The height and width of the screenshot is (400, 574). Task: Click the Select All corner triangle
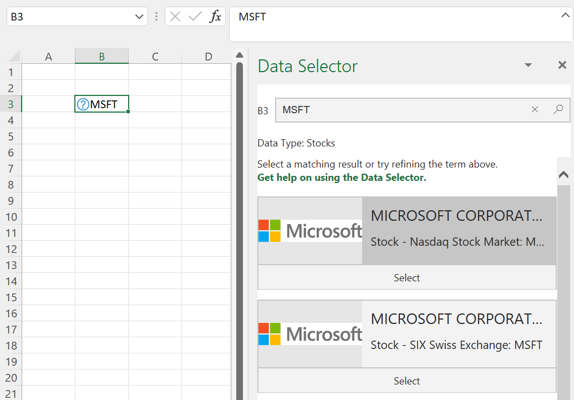tap(14, 57)
